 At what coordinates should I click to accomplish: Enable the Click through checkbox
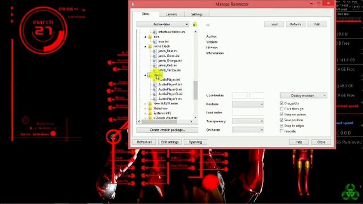pos(281,109)
